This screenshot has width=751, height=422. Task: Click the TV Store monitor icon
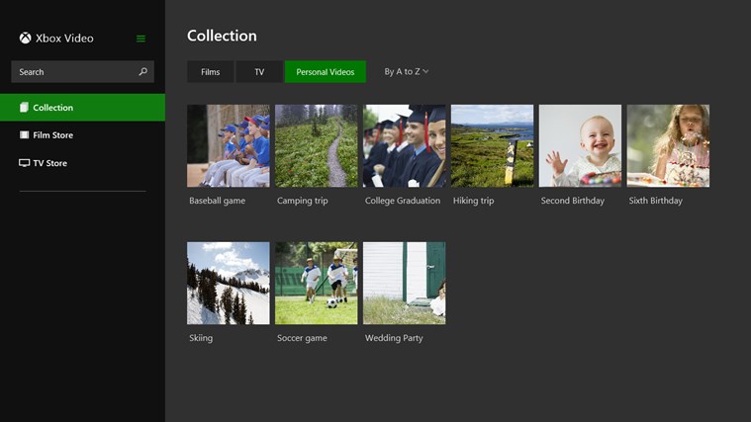[x=24, y=163]
